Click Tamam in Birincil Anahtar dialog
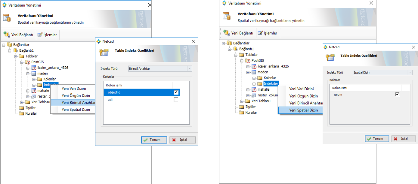Viewport: 418px width, 184px height. (154, 140)
